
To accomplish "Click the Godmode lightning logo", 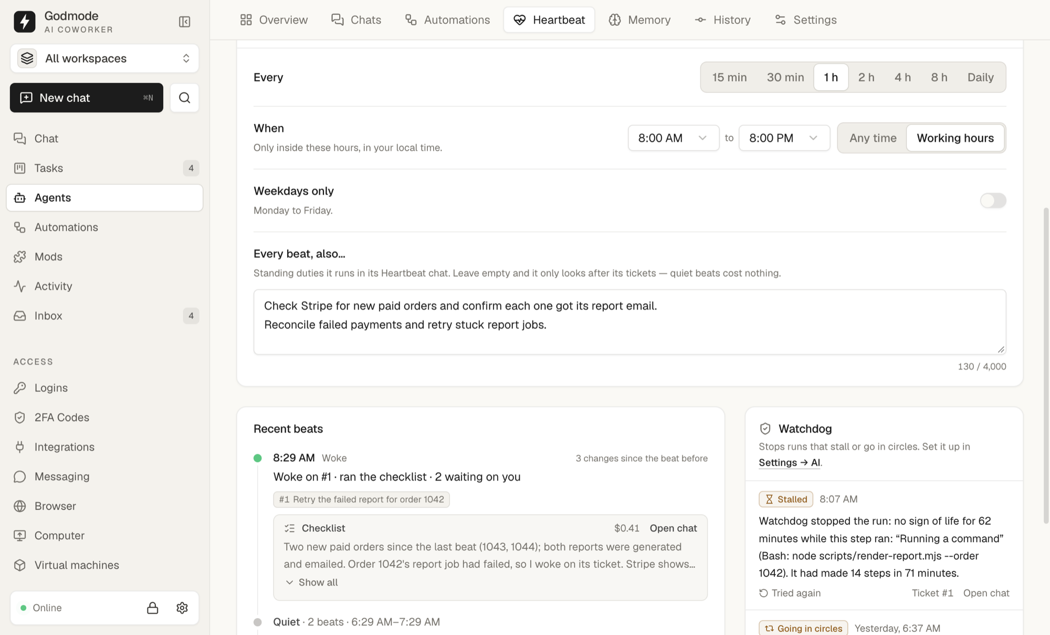I will click(x=24, y=22).
